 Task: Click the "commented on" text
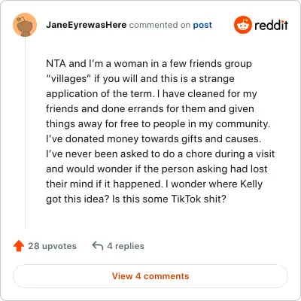[160, 25]
